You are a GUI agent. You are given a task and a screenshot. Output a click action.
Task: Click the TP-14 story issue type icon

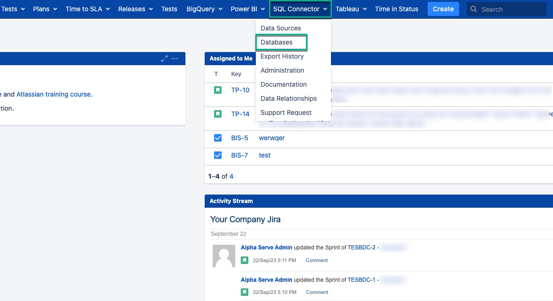point(217,114)
